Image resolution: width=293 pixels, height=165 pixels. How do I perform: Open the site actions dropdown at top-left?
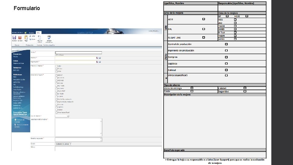tap(18, 33)
